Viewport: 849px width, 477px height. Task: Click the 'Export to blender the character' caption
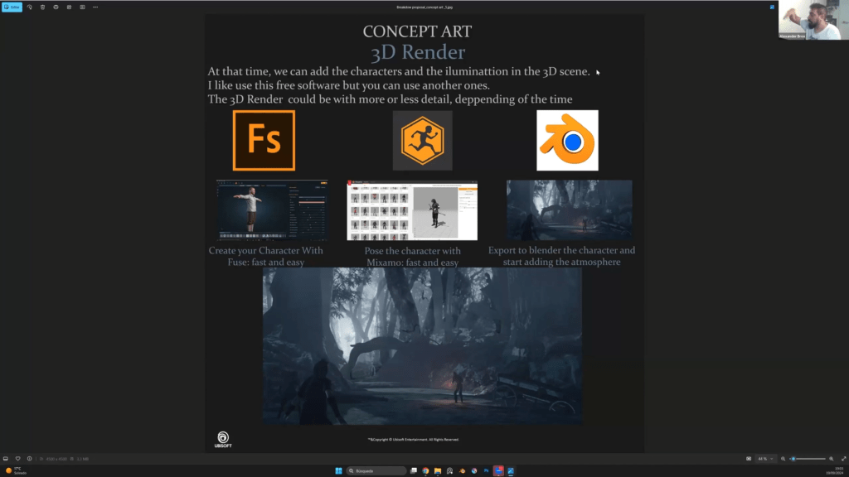561,256
